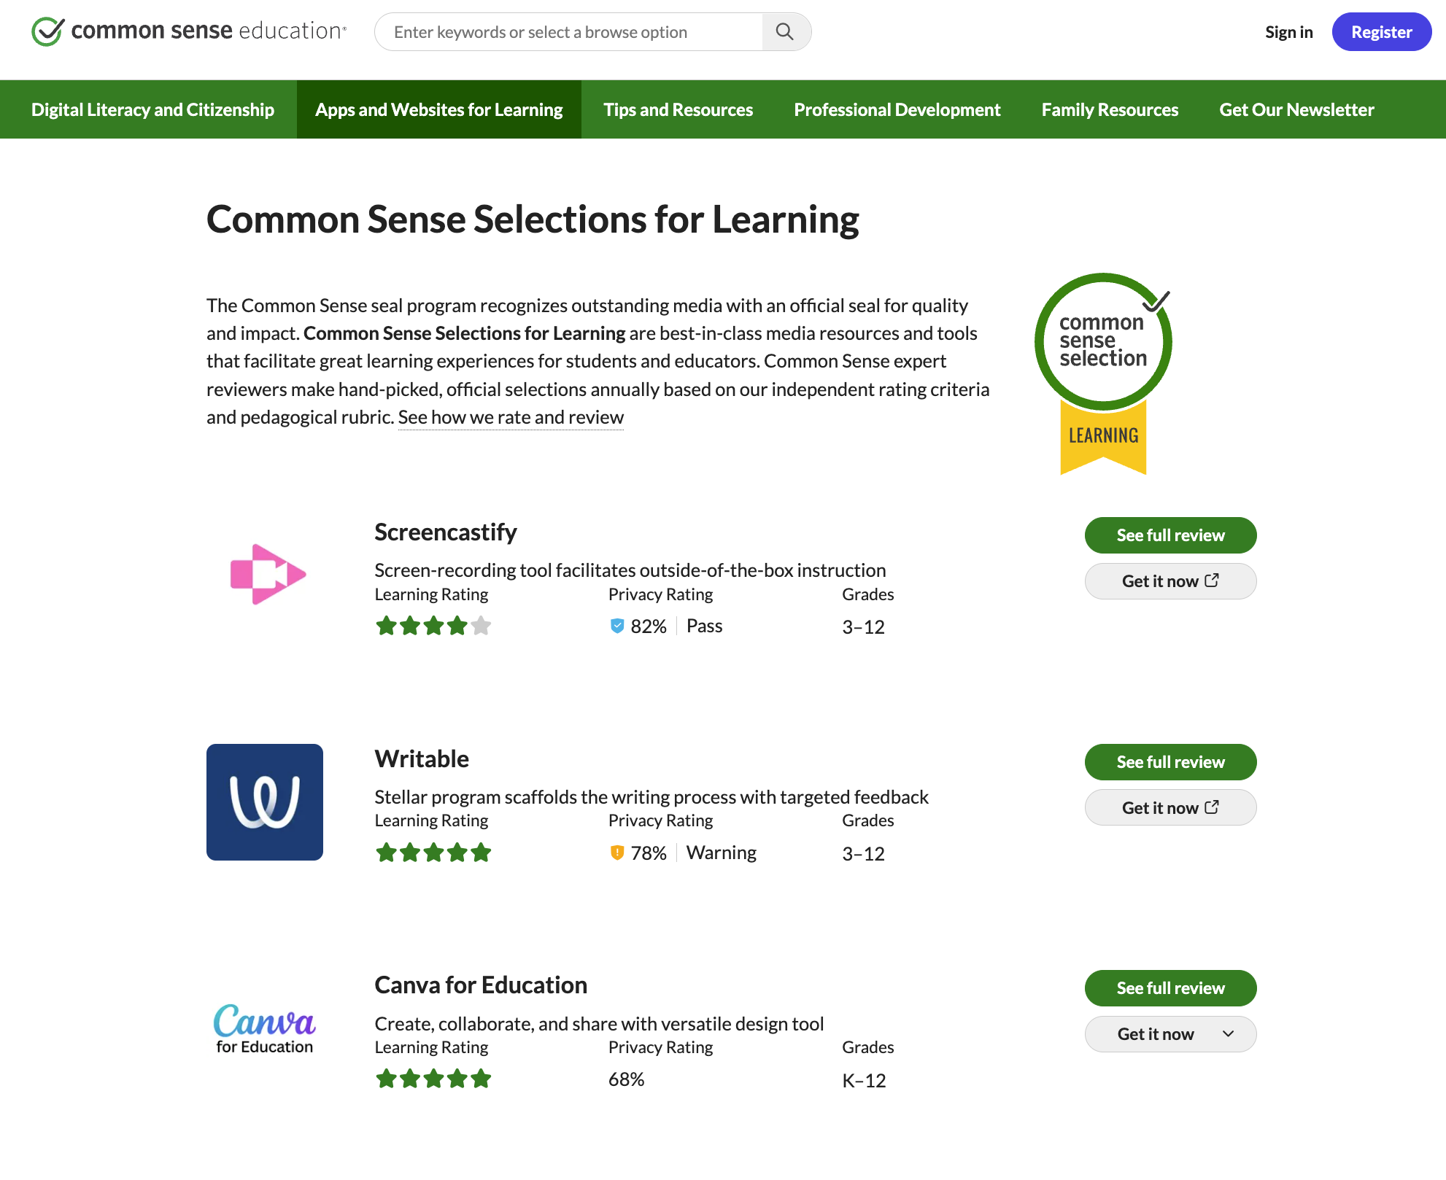The height and width of the screenshot is (1180, 1446).
Task: Follow See how we rate and review link
Action: (x=511, y=417)
